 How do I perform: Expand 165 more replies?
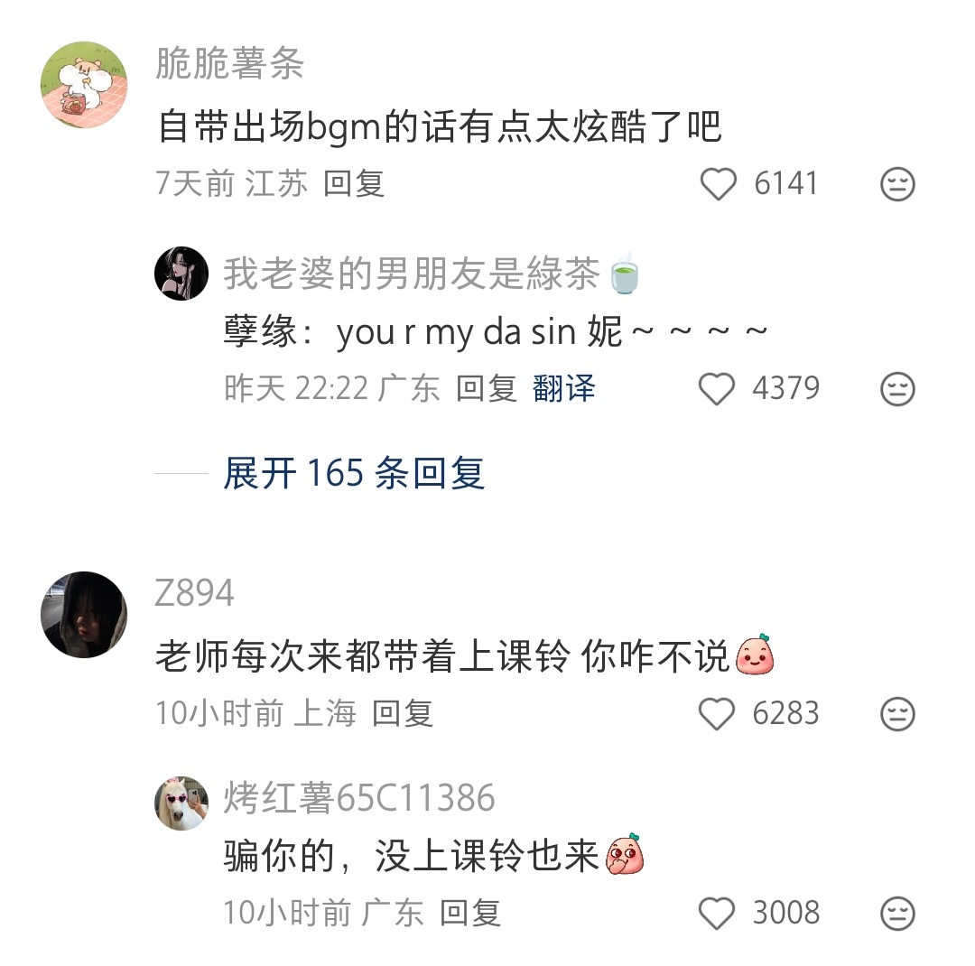click(354, 473)
